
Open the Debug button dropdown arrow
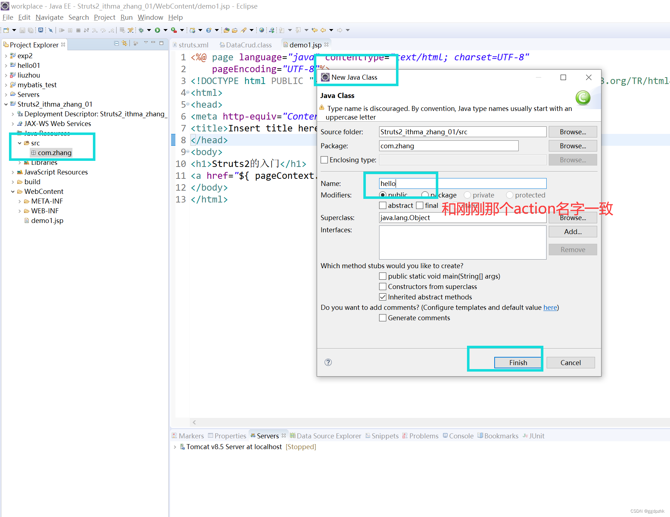tap(149, 30)
